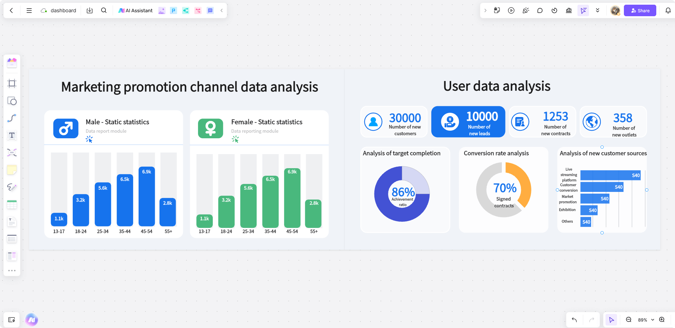Insert a table from the sidebar
This screenshot has height=328, width=675.
[x=12, y=205]
